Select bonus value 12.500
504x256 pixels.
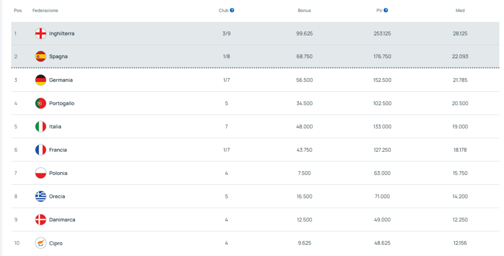(x=304, y=220)
